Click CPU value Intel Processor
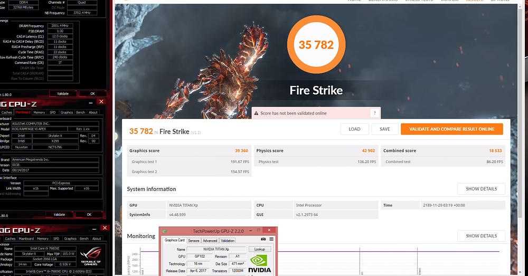Image resolution: width=528 pixels, height=276 pixels. 309,205
